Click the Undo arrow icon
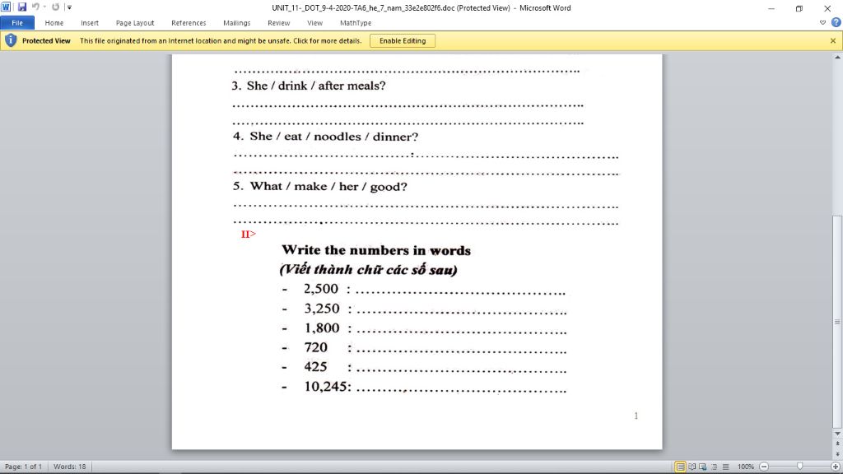 pyautogui.click(x=35, y=7)
